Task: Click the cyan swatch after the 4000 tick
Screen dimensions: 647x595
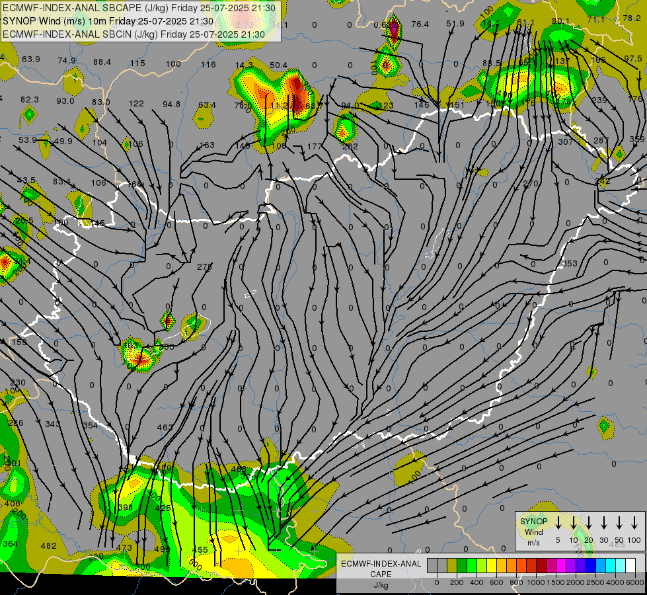Action: coord(621,565)
